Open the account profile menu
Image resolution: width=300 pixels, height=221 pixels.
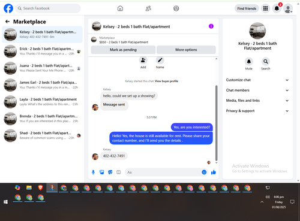point(288,9)
